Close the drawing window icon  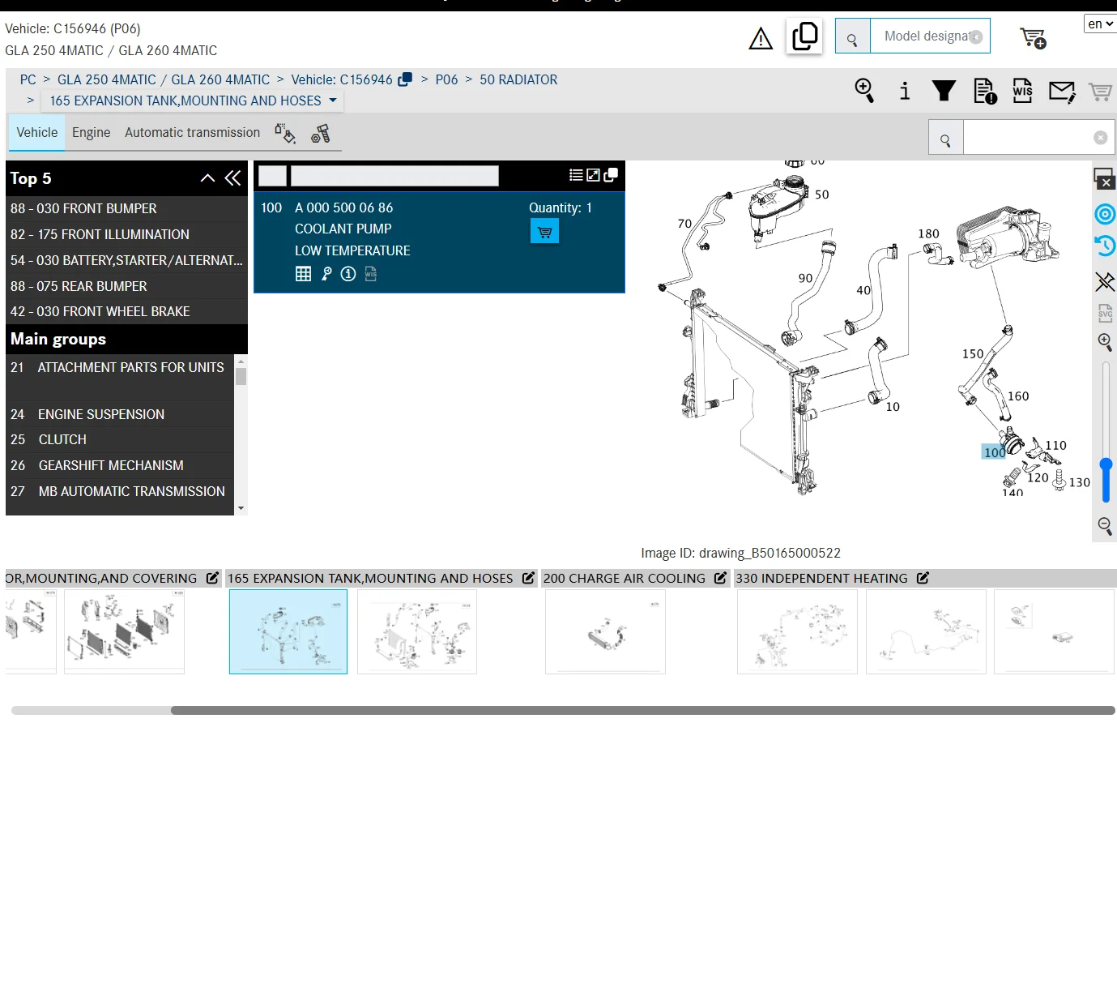pyautogui.click(x=1105, y=178)
